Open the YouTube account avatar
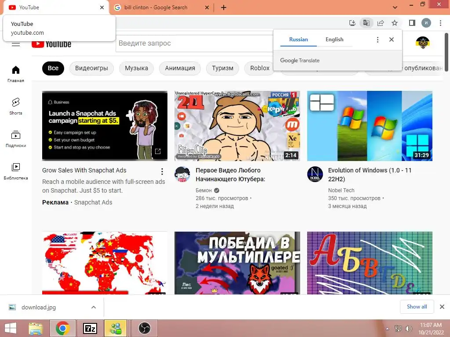450x337 pixels. 422,43
